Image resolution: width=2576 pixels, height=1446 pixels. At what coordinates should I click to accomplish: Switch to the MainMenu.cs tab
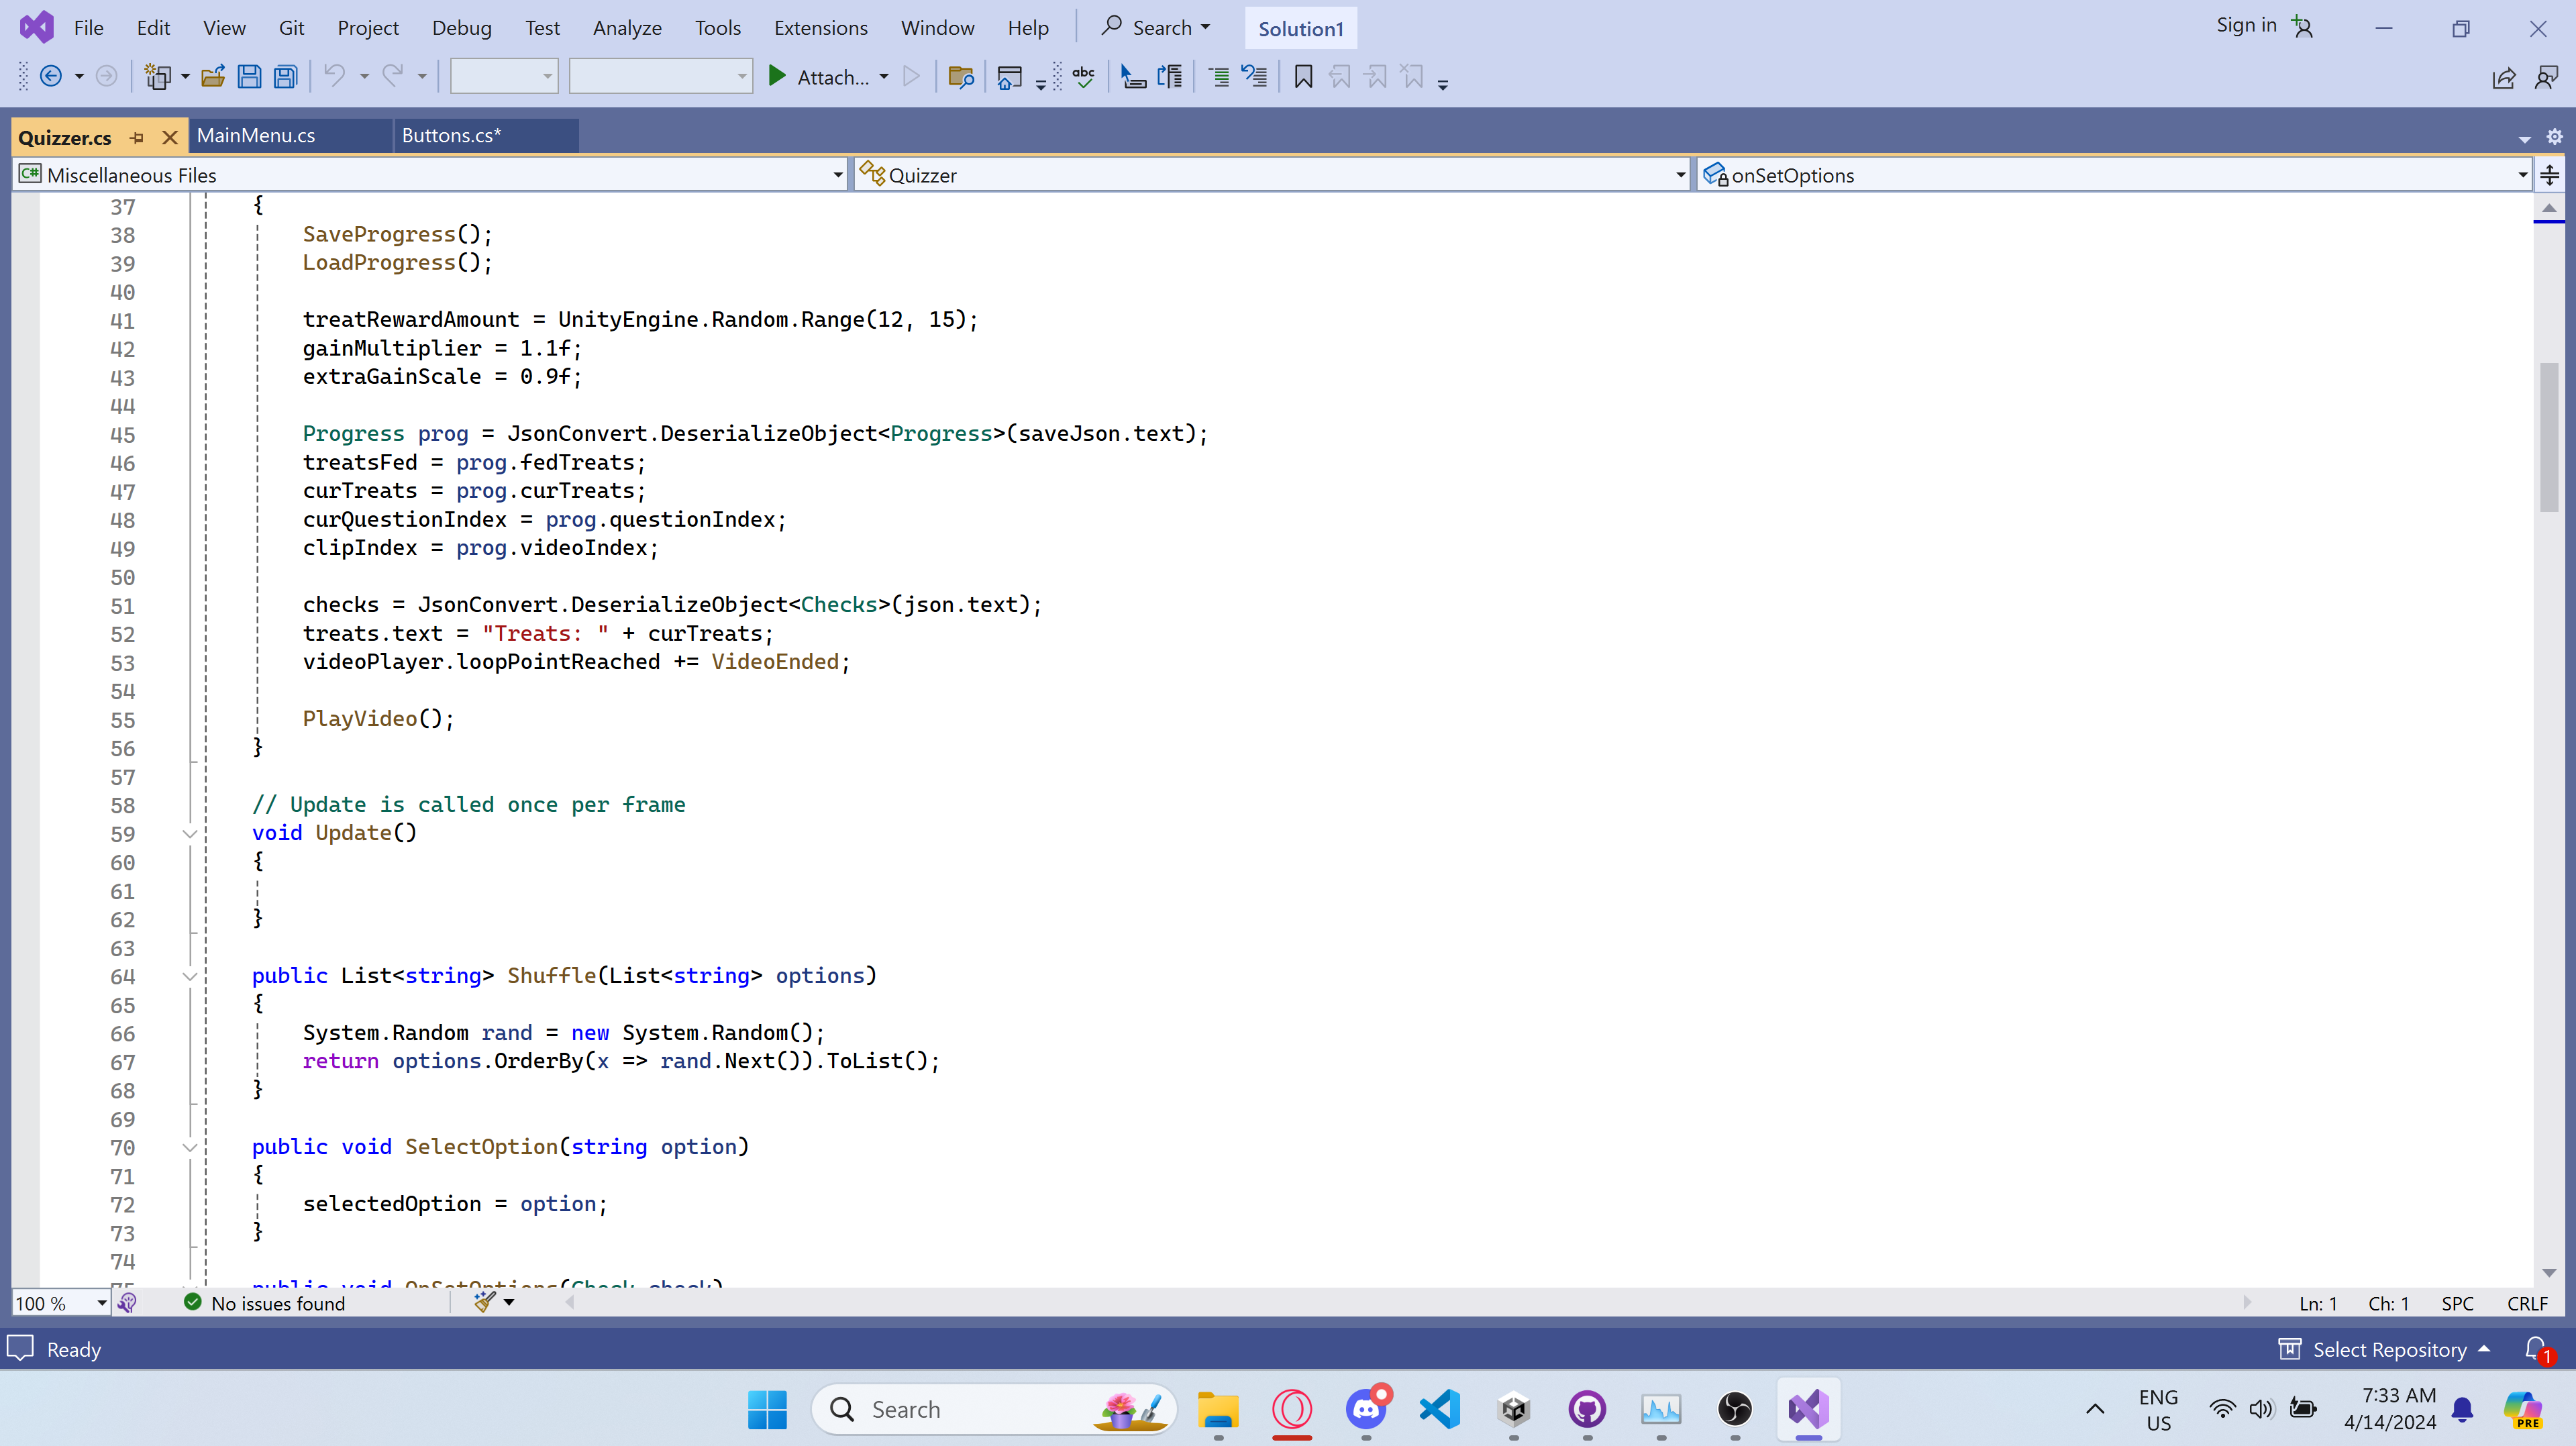[x=256, y=136]
